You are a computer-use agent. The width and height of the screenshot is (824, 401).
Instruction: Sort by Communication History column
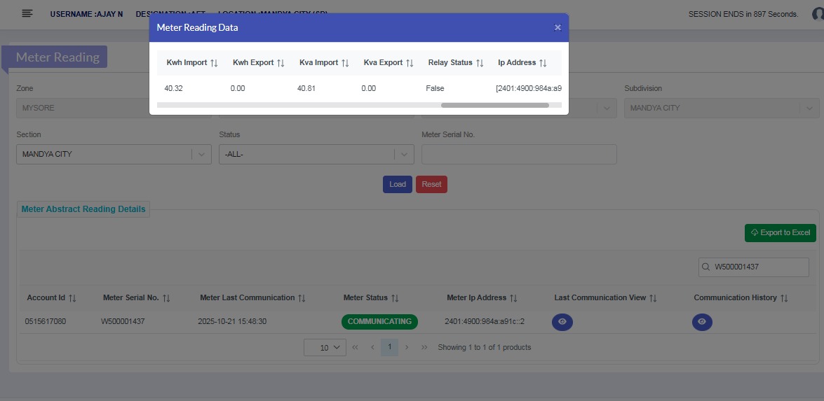click(x=784, y=298)
